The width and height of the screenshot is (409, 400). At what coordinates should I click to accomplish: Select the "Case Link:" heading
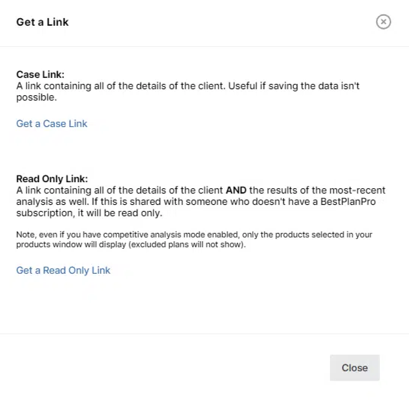(x=40, y=74)
